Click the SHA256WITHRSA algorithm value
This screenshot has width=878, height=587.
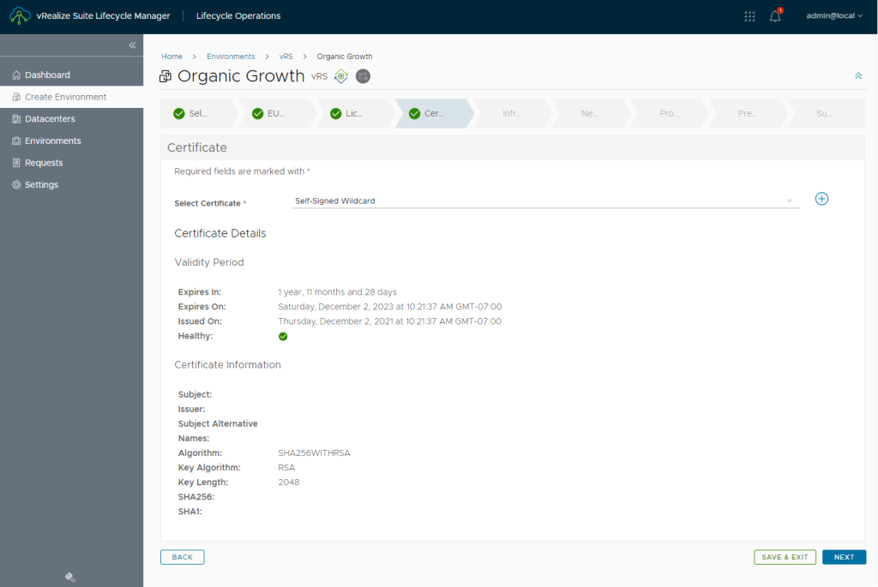(x=314, y=452)
